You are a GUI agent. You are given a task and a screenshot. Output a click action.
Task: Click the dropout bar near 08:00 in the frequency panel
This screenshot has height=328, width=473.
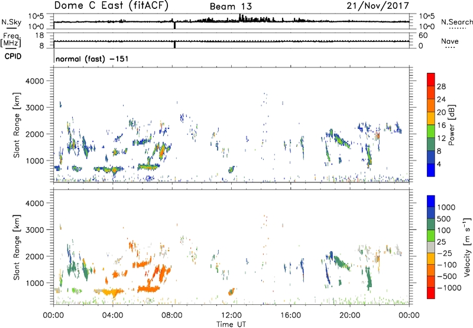coord(174,44)
